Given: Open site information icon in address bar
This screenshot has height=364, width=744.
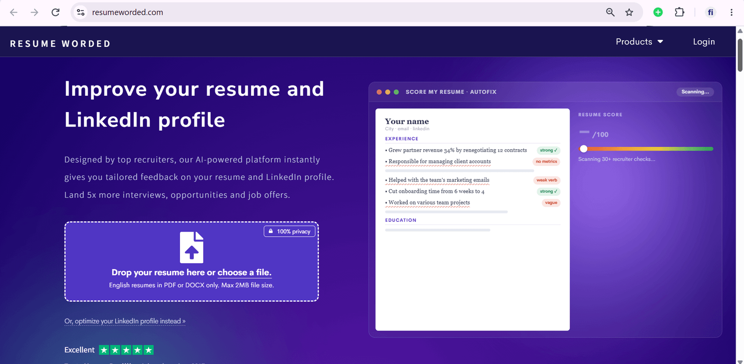Looking at the screenshot, I should [x=81, y=13].
